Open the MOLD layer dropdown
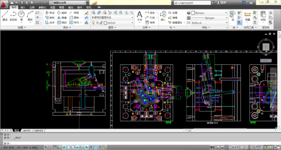 [112, 23]
